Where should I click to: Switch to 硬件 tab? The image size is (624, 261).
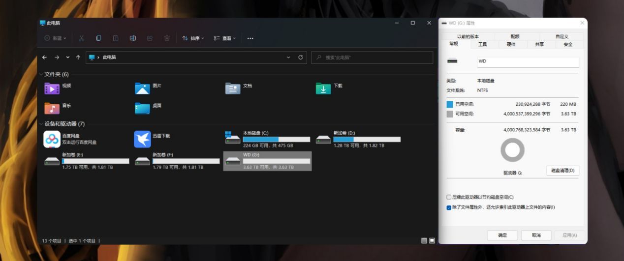click(511, 44)
